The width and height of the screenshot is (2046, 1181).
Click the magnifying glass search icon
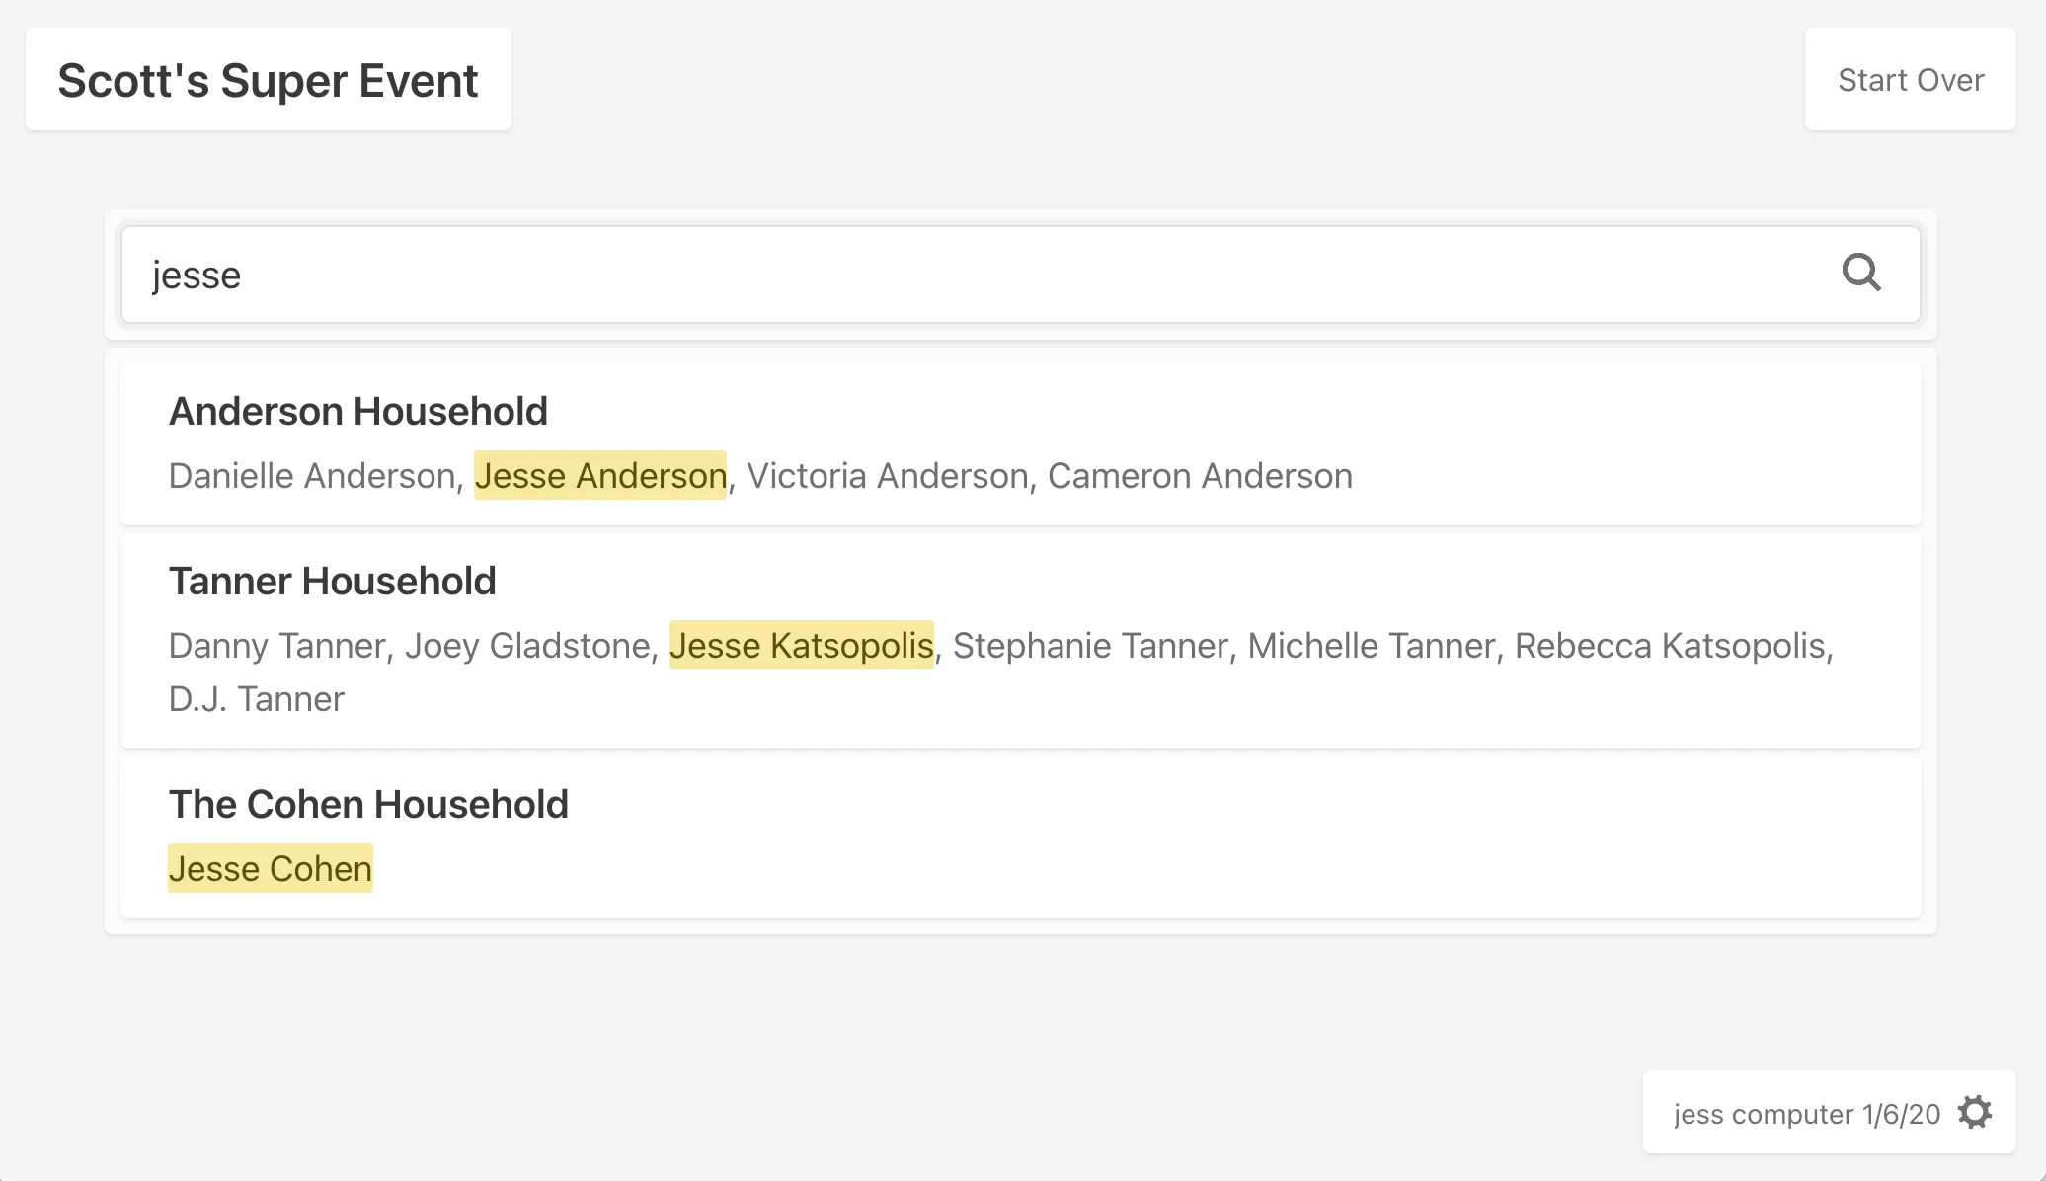point(1860,273)
